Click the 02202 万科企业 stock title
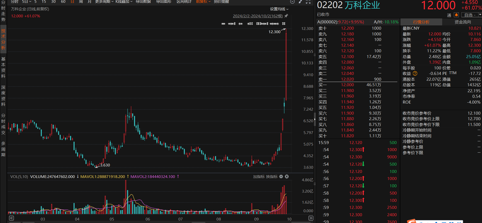482x223 pixels. pos(348,5)
